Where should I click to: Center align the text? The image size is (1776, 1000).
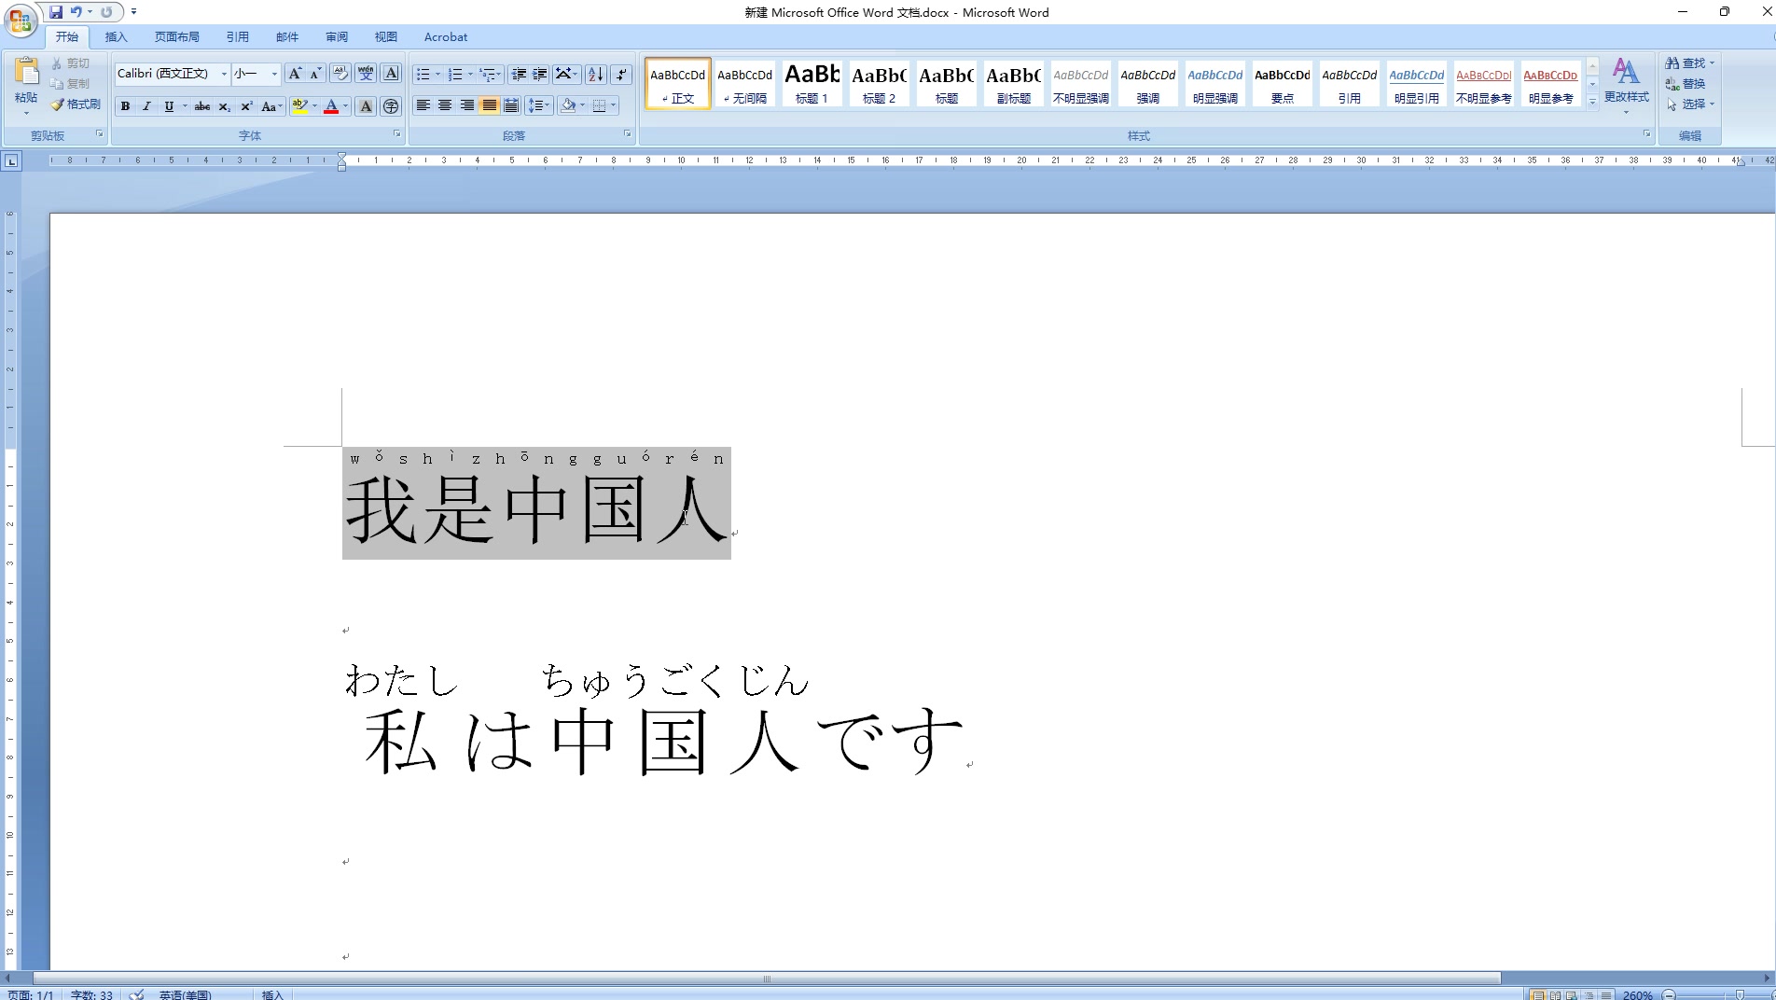[445, 106]
